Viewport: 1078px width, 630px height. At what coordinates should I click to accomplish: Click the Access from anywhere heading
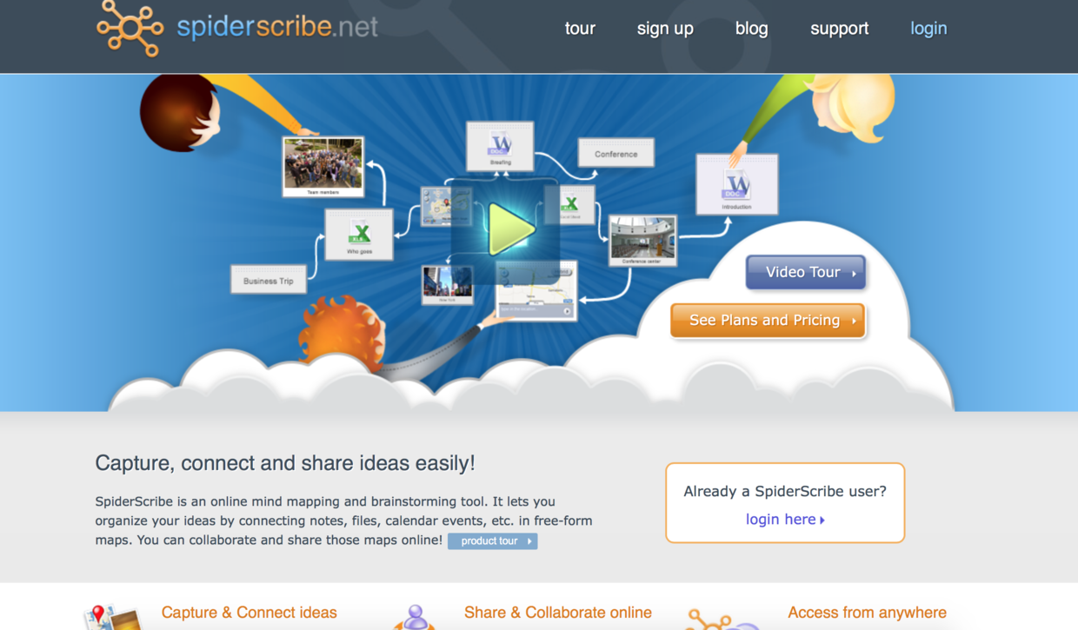[x=867, y=613]
